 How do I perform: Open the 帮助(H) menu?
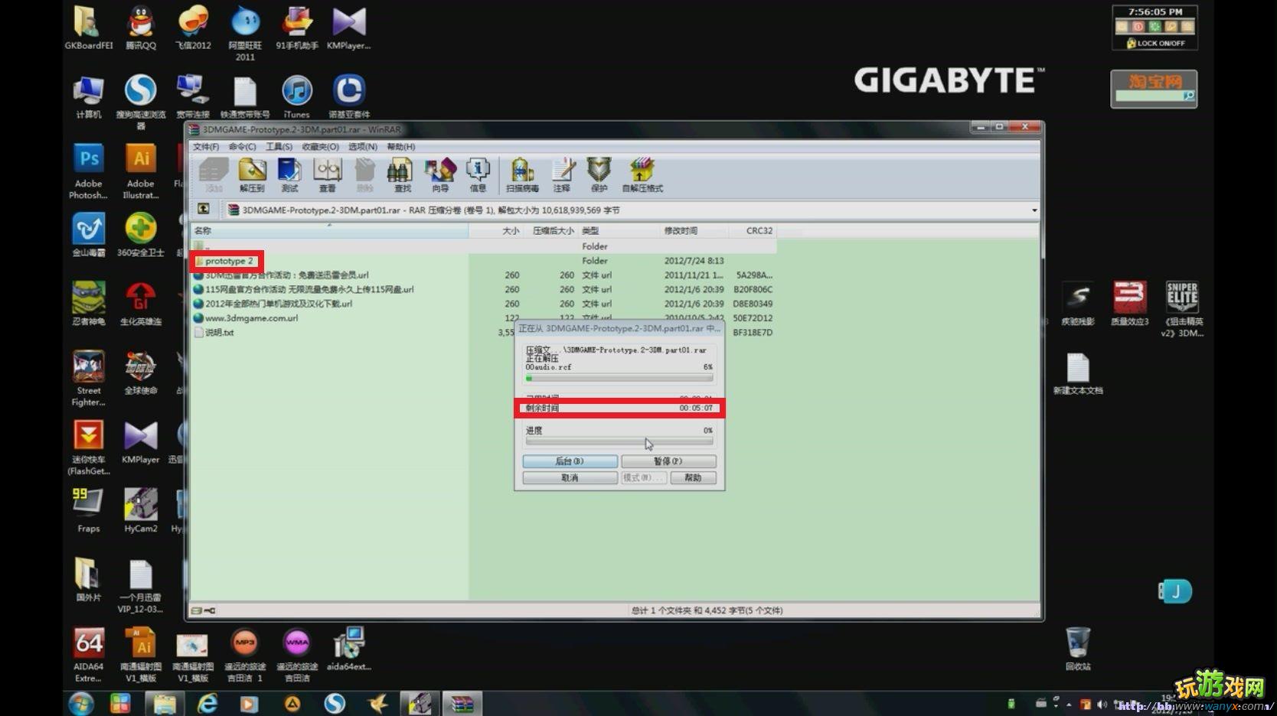coord(401,147)
